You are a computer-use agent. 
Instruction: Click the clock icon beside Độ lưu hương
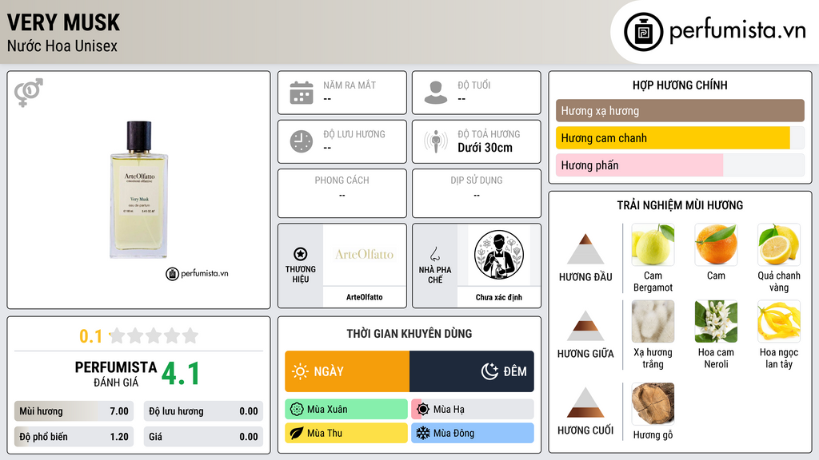302,141
